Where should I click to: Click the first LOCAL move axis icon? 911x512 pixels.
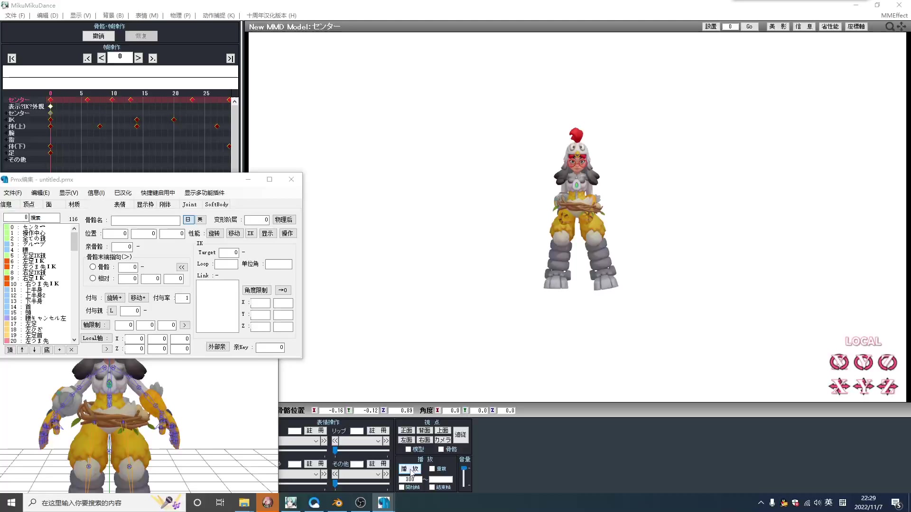pyautogui.click(x=839, y=386)
